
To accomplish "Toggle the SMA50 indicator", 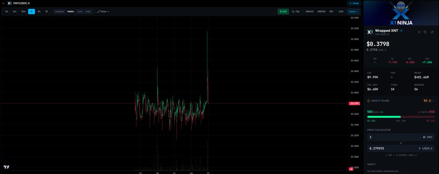I will (321, 11).
